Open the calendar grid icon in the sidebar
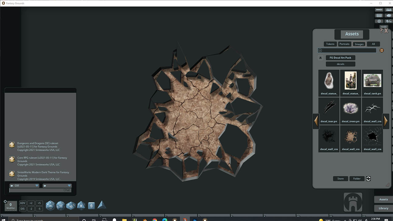The height and width of the screenshot is (221, 393). point(379,15)
